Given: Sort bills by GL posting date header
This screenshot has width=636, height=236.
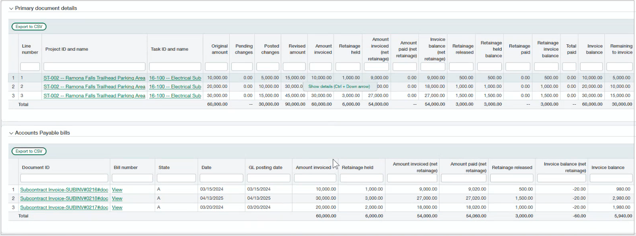Looking at the screenshot, I should 265,168.
